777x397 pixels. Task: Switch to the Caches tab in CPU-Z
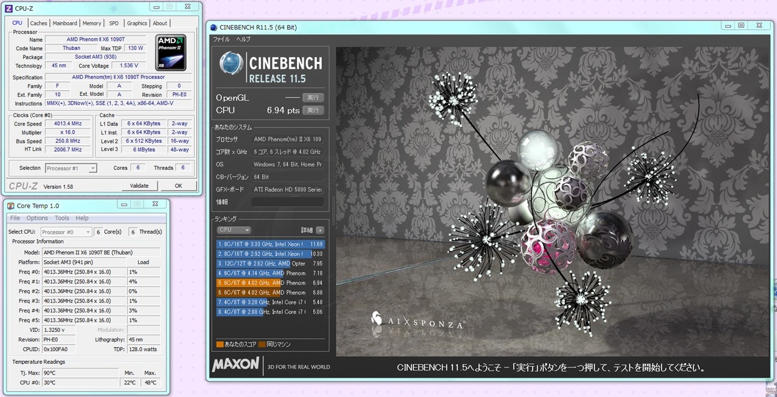click(x=39, y=23)
